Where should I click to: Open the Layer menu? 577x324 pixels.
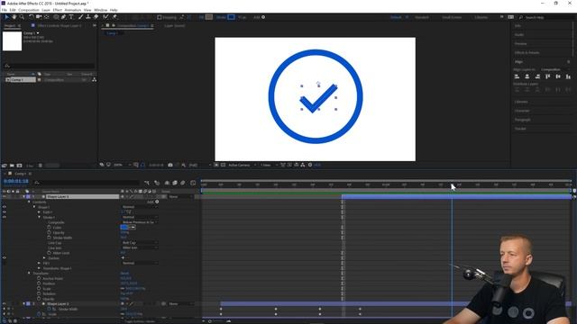pos(46,10)
